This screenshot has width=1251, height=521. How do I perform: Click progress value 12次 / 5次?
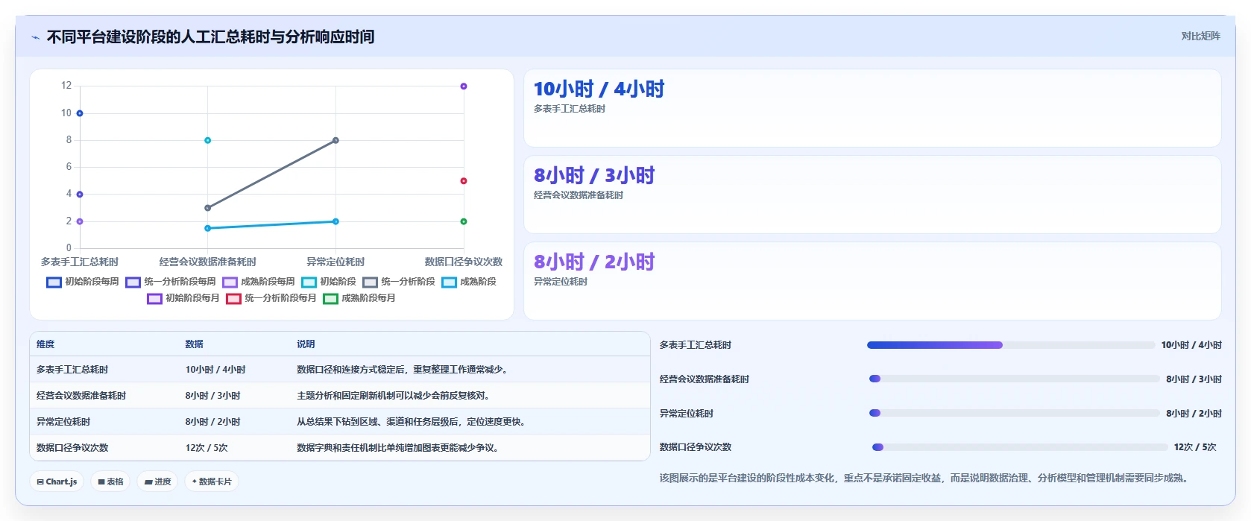(1195, 447)
